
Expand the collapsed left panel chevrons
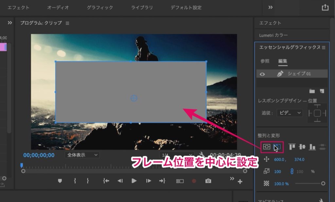[10, 23]
